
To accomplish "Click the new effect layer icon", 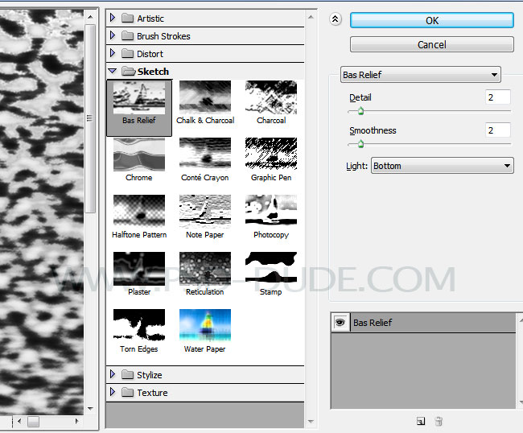I will click(x=420, y=421).
